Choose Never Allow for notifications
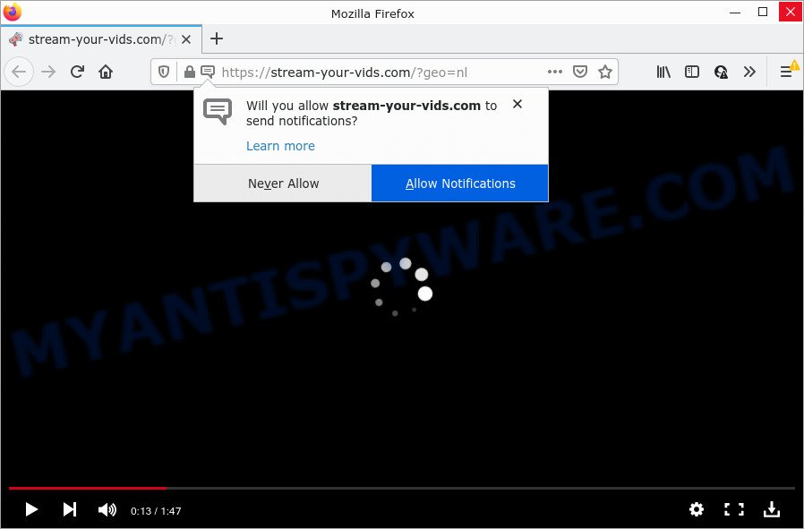 283,183
